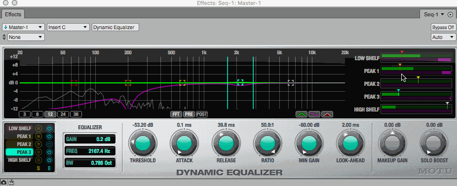This screenshot has height=186, width=457.
Task: Open the Master-1 track dropdown
Action: 23,27
